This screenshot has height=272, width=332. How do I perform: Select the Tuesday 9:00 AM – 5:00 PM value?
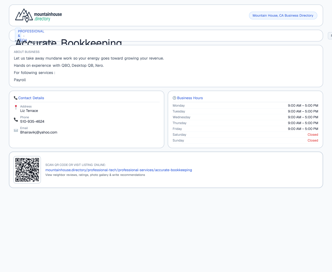coord(303,111)
